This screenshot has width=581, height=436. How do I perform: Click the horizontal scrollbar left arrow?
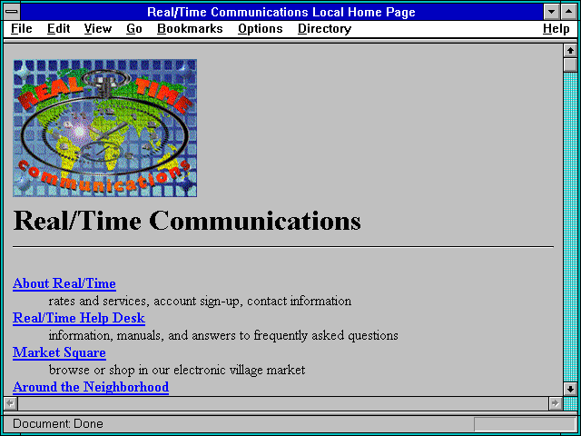[x=11, y=403]
